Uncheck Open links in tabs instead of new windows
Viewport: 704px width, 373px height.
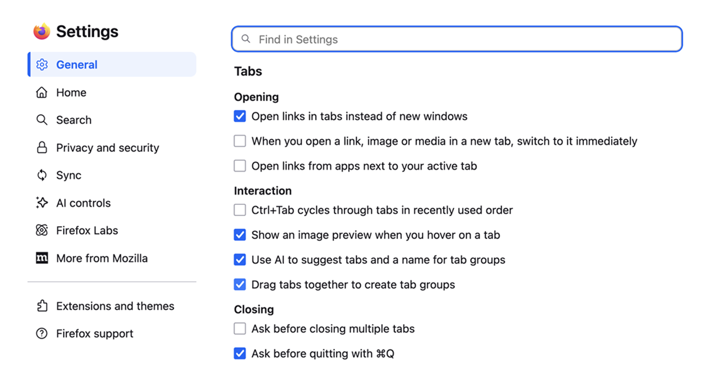(x=240, y=116)
